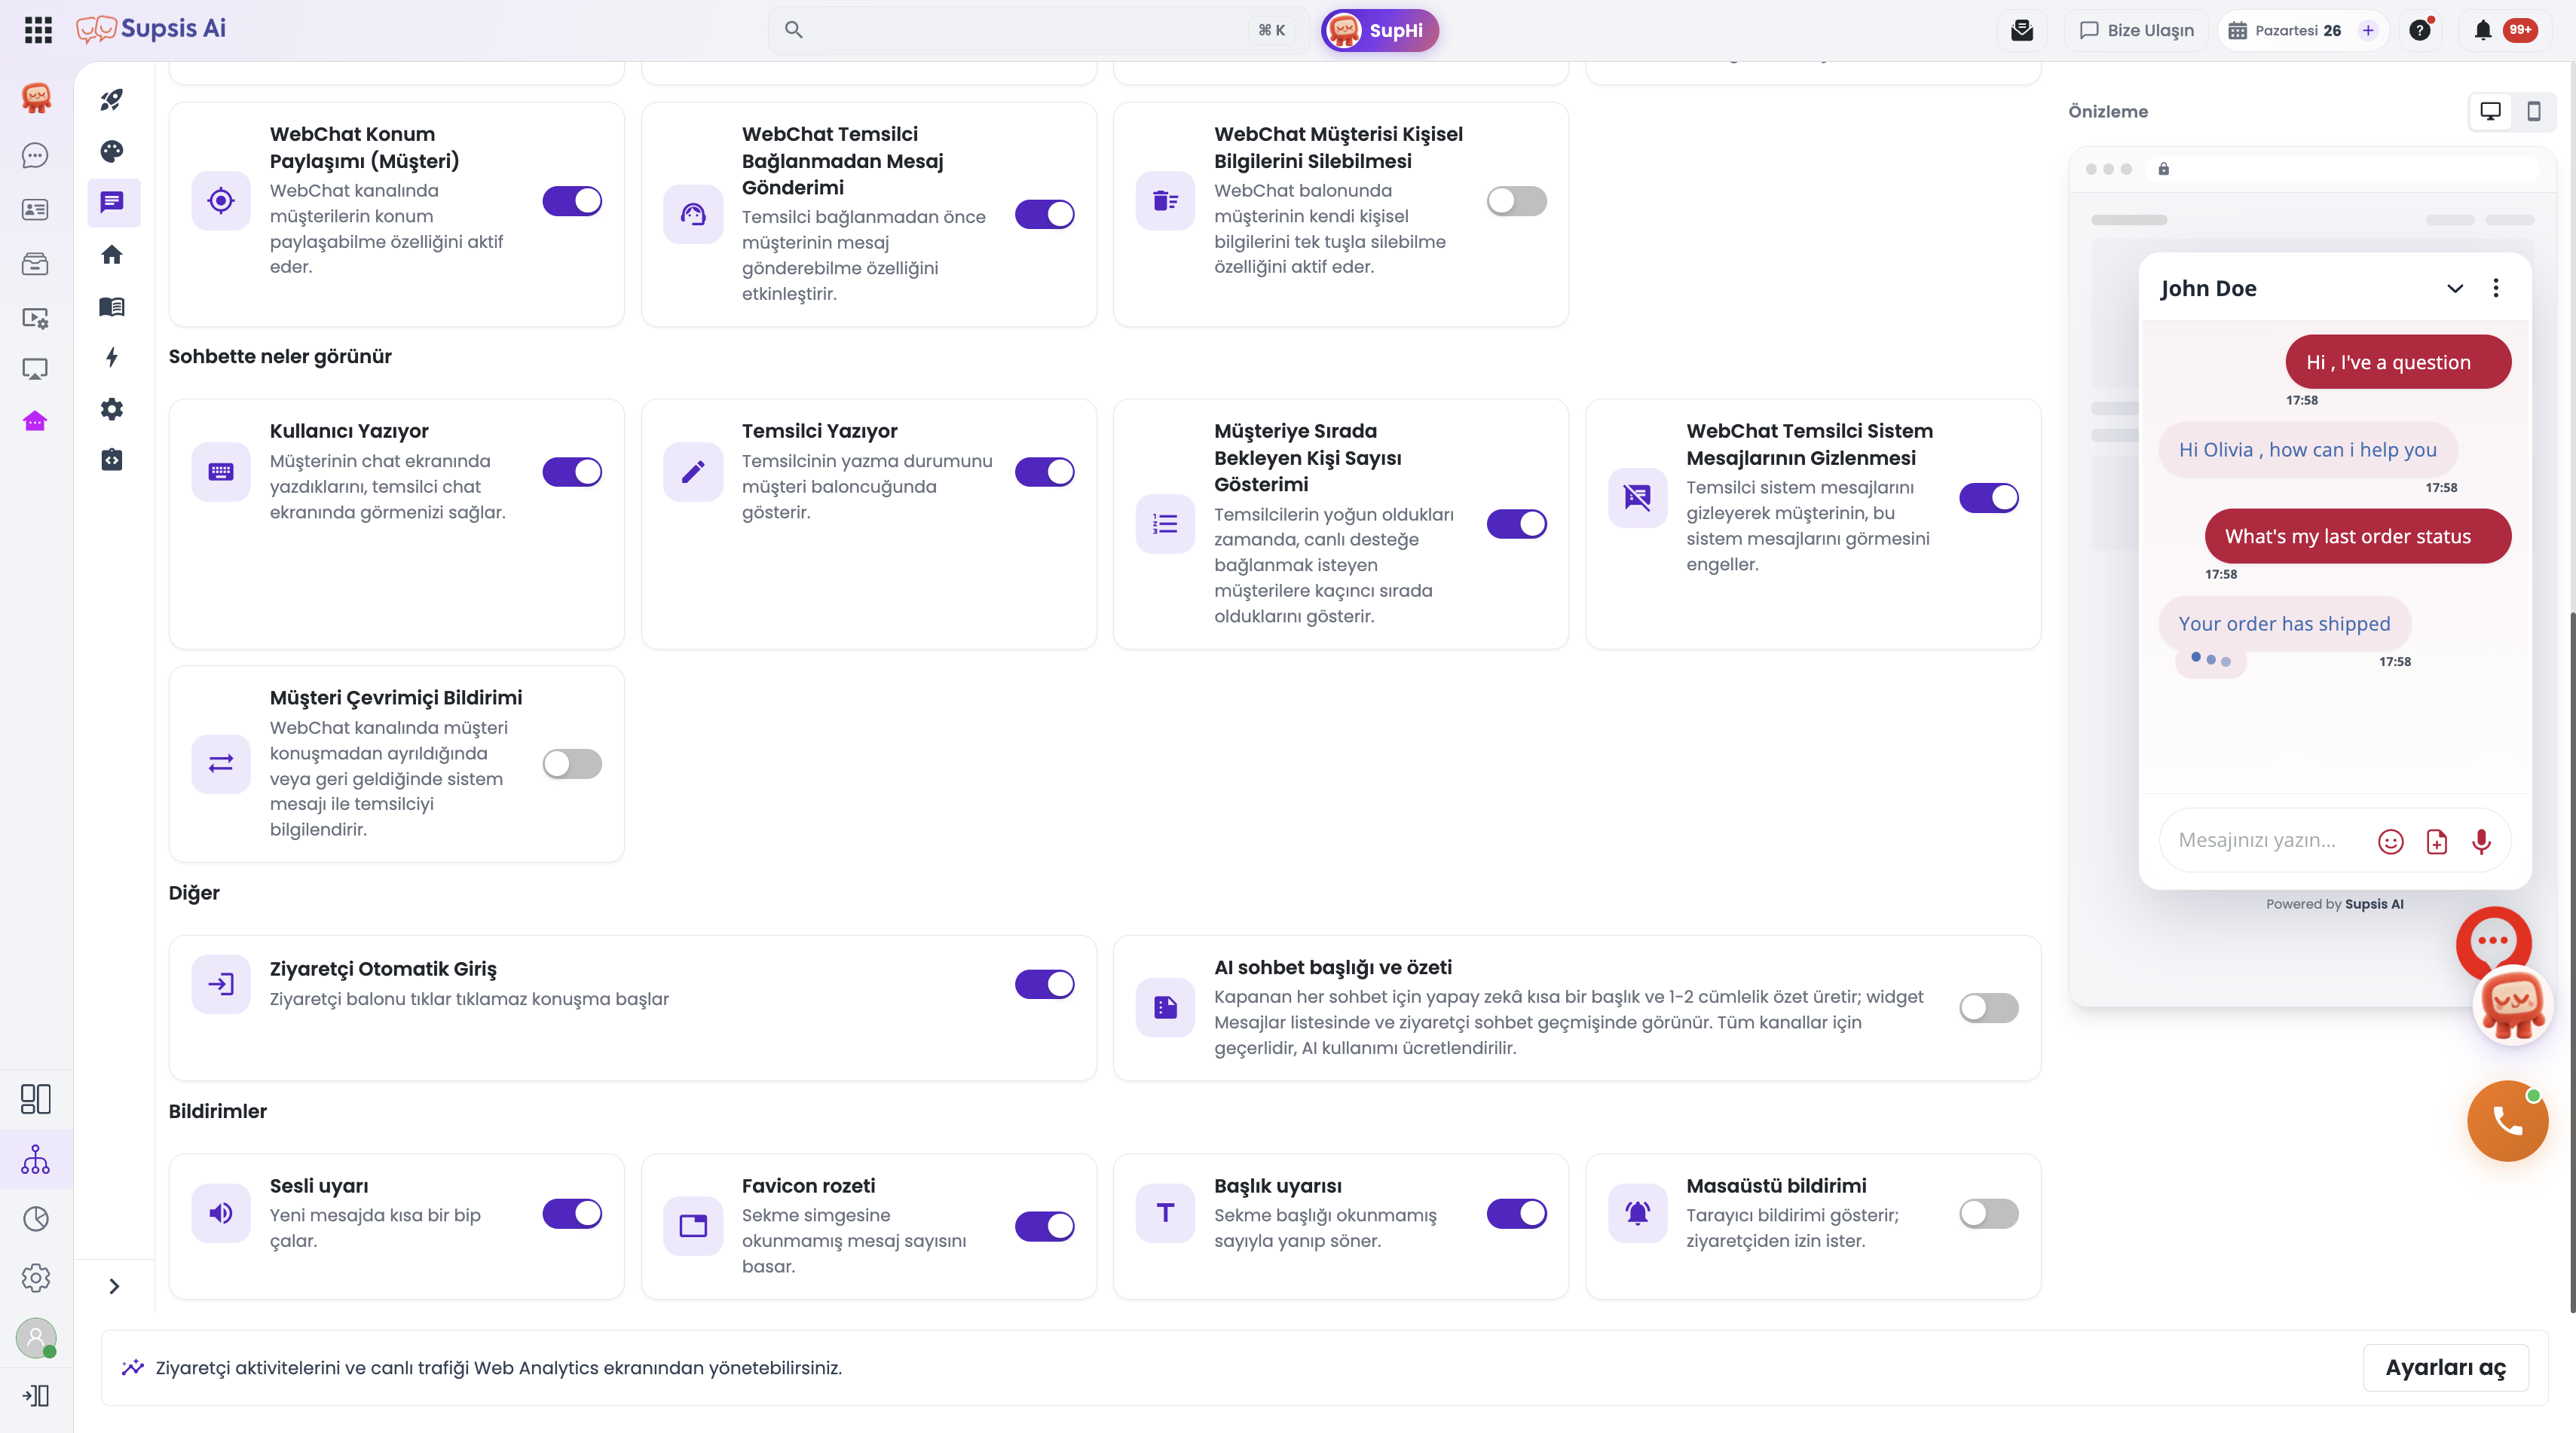Open the orange phone call bubble
Image resolution: width=2576 pixels, height=1433 pixels.
pos(2507,1121)
